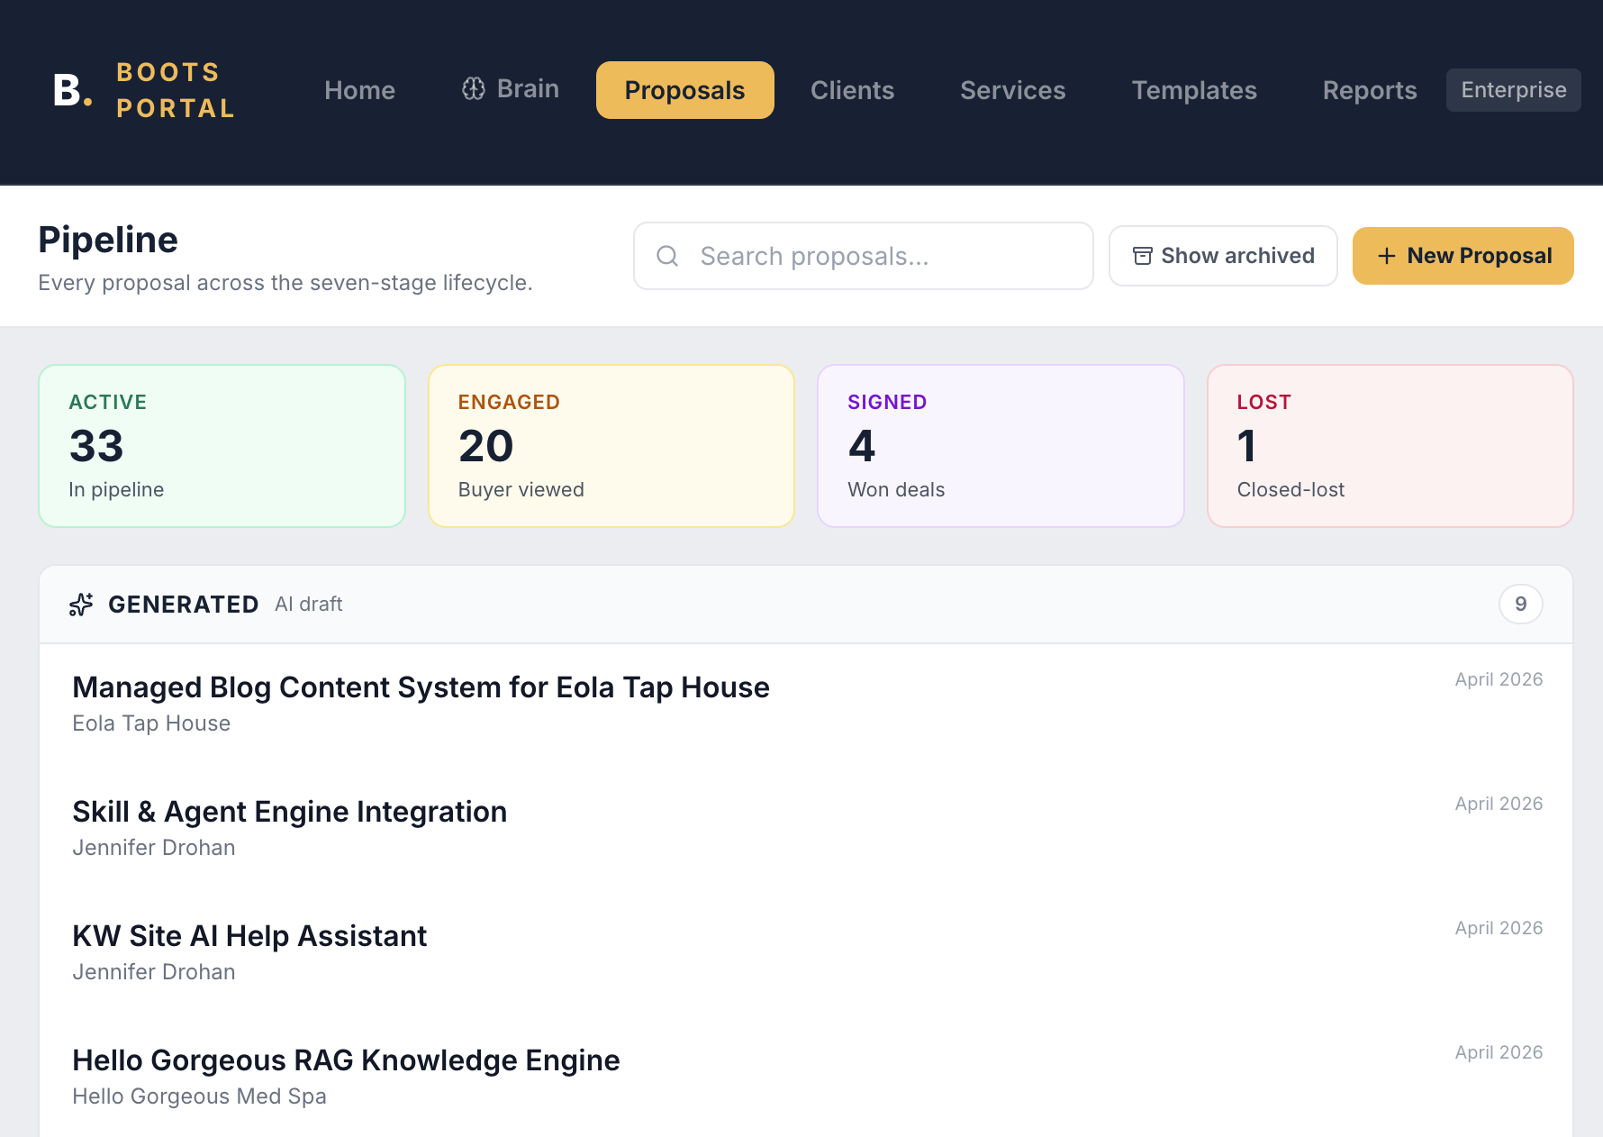Click the AI draft label

point(309,605)
